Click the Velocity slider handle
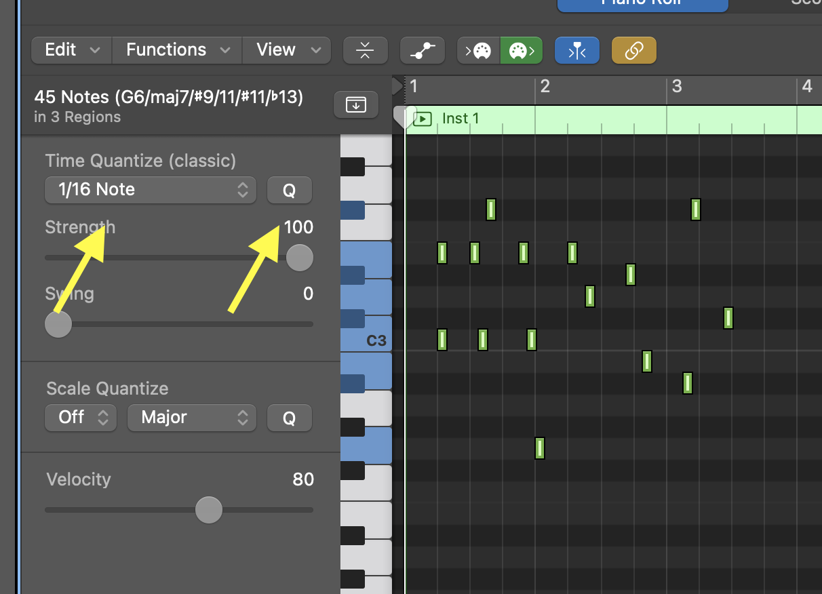The width and height of the screenshot is (822, 594). coord(209,510)
